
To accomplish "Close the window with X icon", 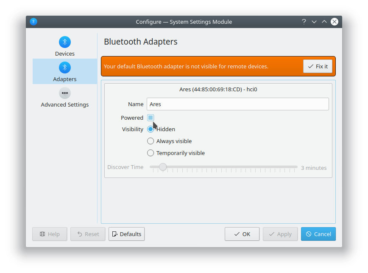I will pyautogui.click(x=335, y=22).
